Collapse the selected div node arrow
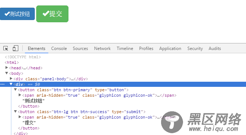Screen dimensions: 246x135 (x=11, y=84)
